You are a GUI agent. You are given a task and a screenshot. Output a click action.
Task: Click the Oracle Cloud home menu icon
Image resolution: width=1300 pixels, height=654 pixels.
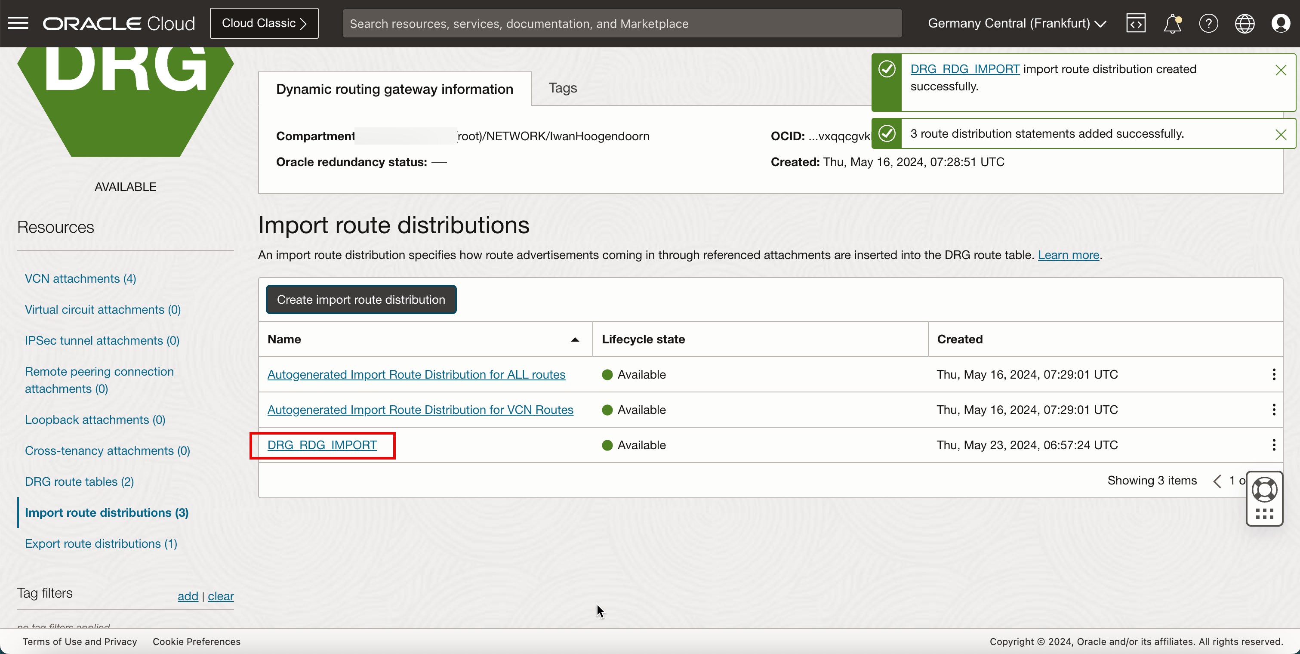click(18, 23)
